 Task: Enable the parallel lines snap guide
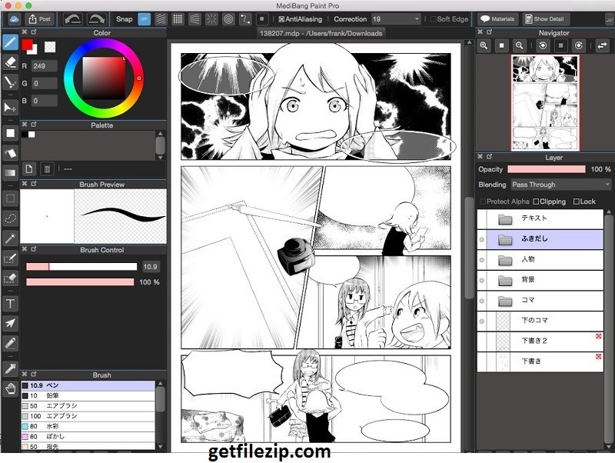tap(161, 18)
